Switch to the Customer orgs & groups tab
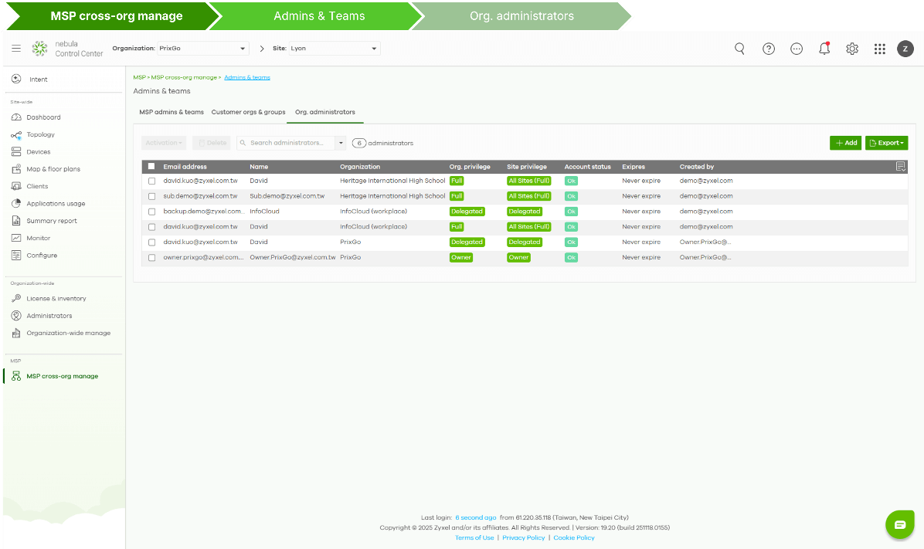Screen dimensions: 924x549 [248, 112]
